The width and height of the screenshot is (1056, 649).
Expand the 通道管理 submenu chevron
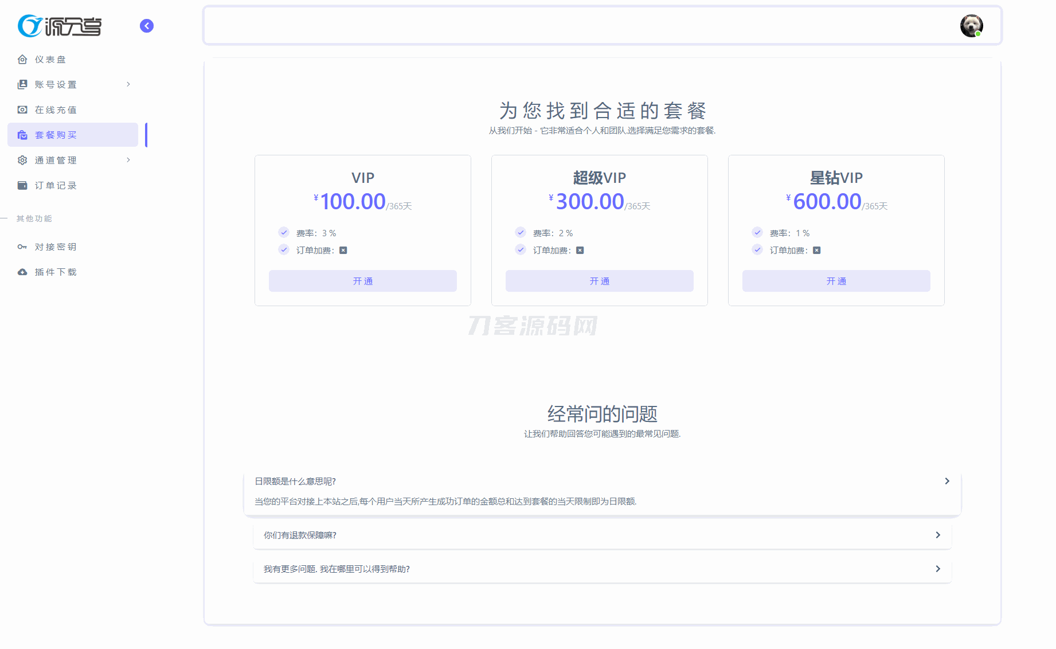click(x=128, y=161)
